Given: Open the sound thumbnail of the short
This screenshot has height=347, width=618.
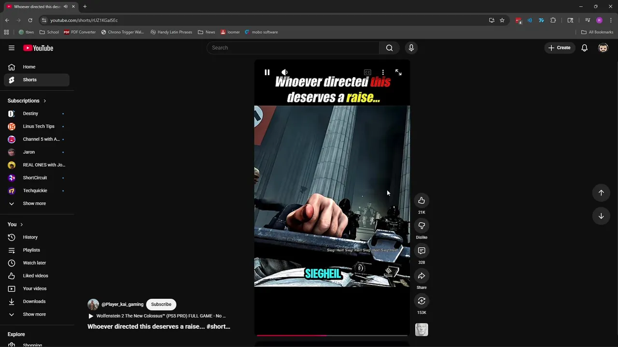Looking at the screenshot, I should (421, 330).
